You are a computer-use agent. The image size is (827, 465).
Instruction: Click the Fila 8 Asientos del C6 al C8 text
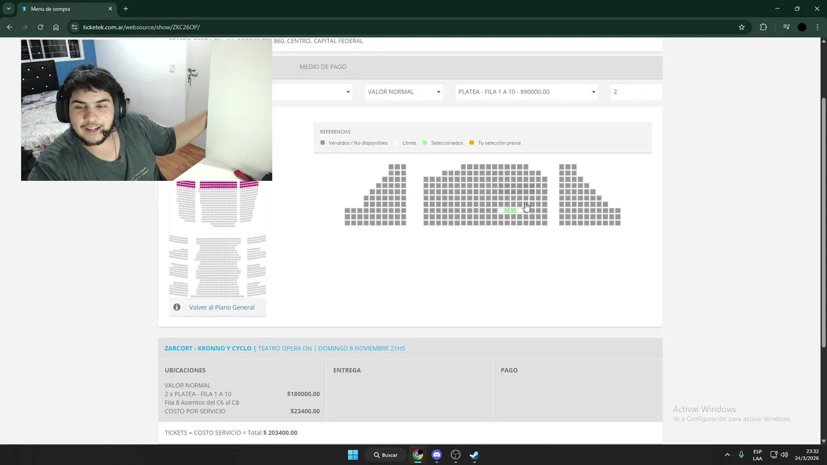(x=202, y=402)
